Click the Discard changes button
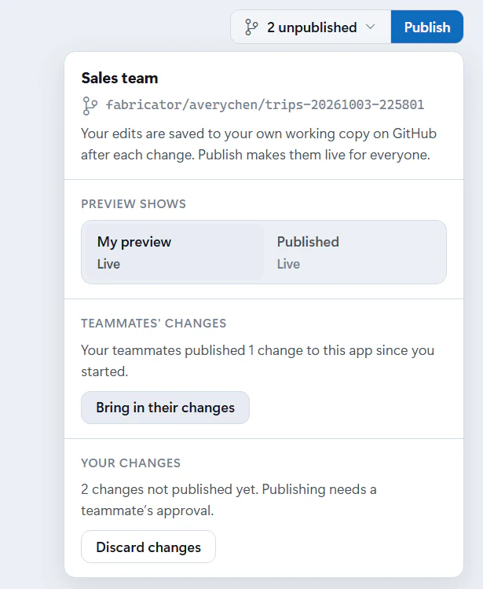The width and height of the screenshot is (483, 589). pos(148,547)
